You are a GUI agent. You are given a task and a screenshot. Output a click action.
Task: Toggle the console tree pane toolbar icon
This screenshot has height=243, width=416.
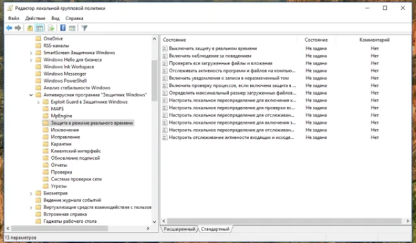coord(40,28)
